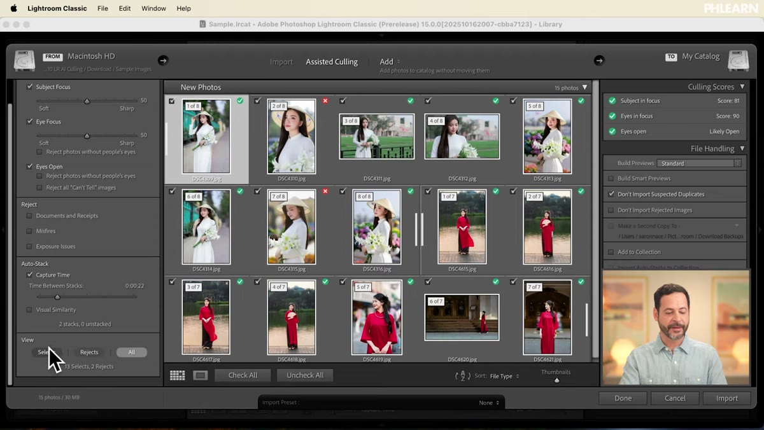764x430 pixels.
Task: Click the Eyes in focus green status icon
Action: 612,116
